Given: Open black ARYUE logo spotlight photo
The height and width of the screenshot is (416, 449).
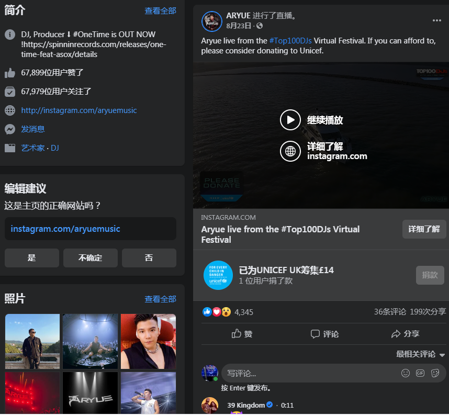Looking at the screenshot, I should pyautogui.click(x=90, y=393).
